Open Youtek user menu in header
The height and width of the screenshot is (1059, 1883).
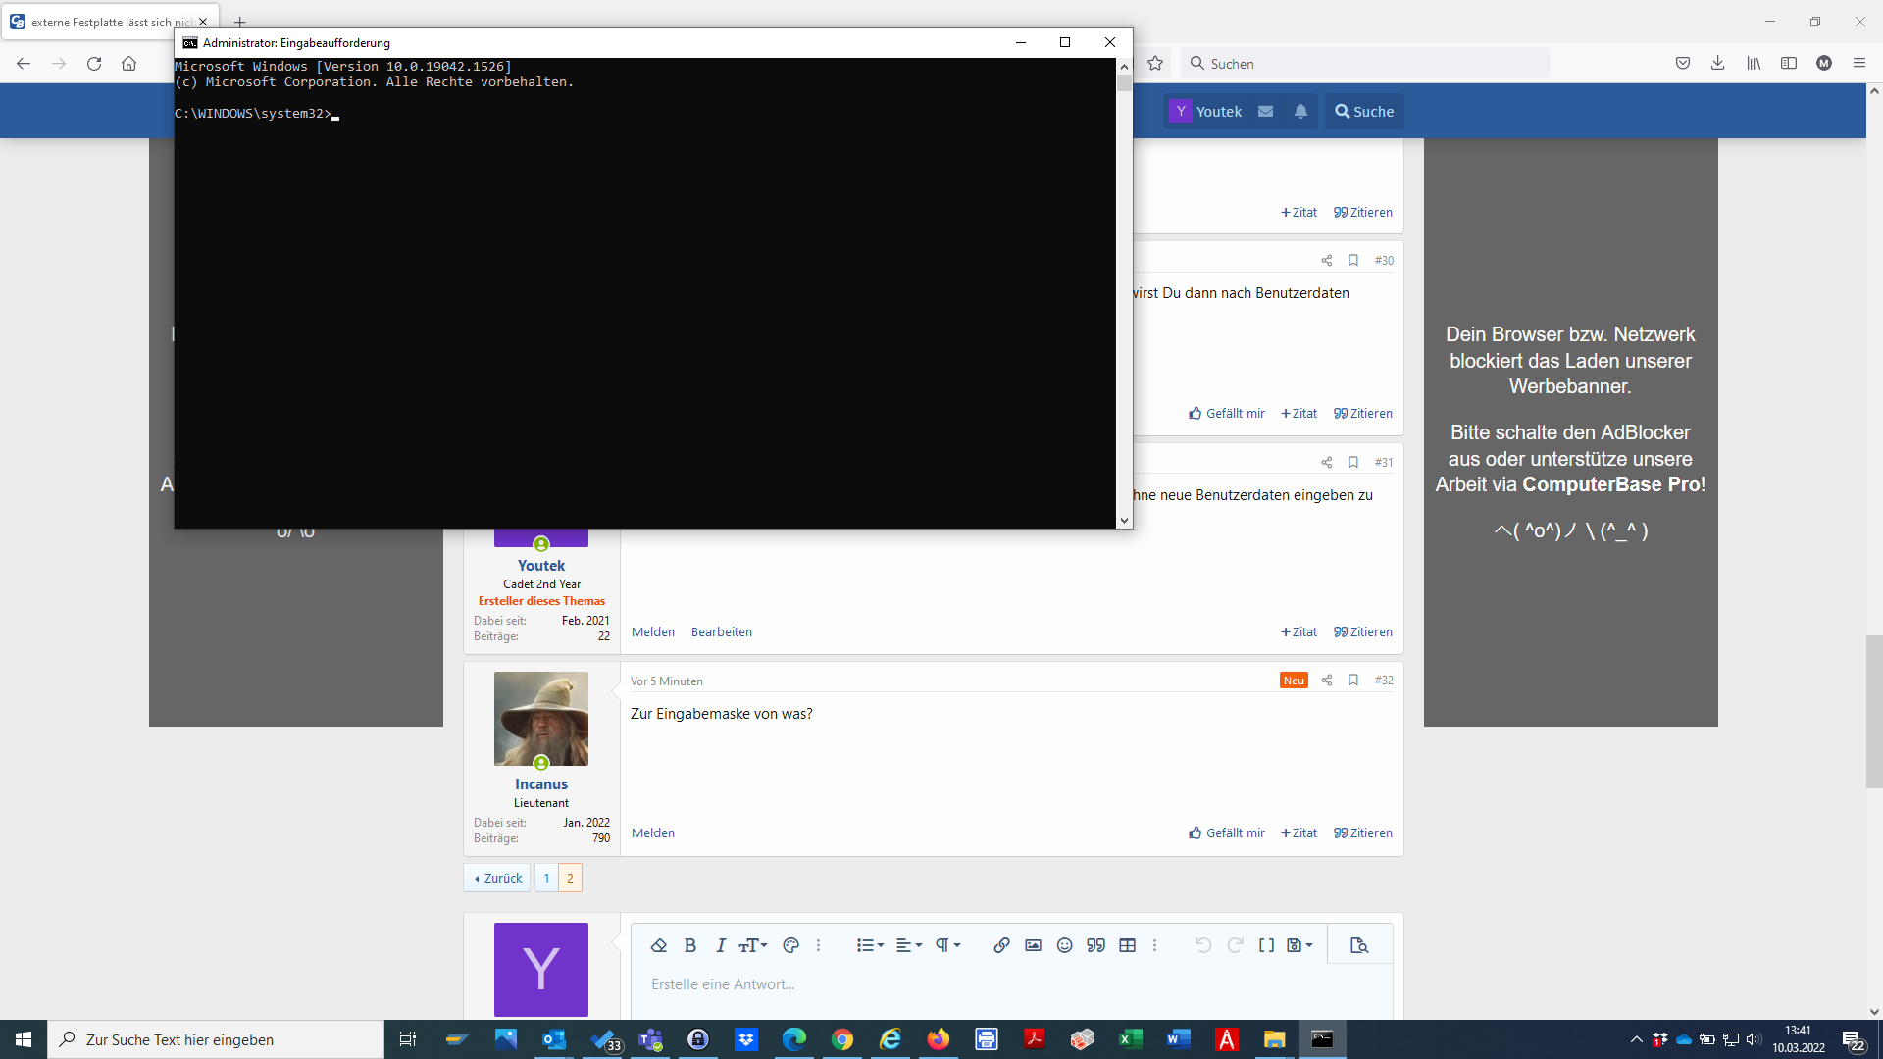click(1207, 111)
